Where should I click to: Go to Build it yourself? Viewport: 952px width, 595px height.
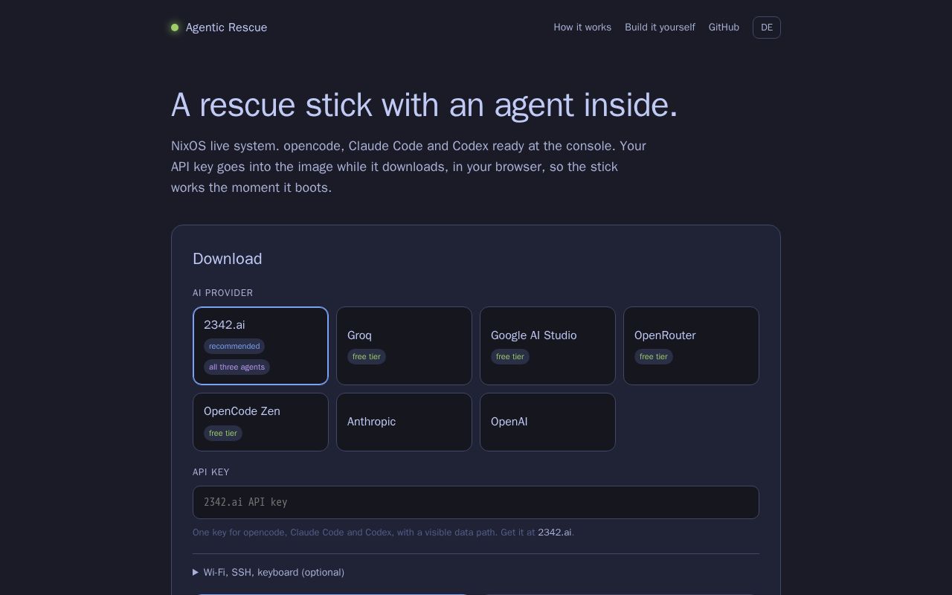(x=660, y=28)
